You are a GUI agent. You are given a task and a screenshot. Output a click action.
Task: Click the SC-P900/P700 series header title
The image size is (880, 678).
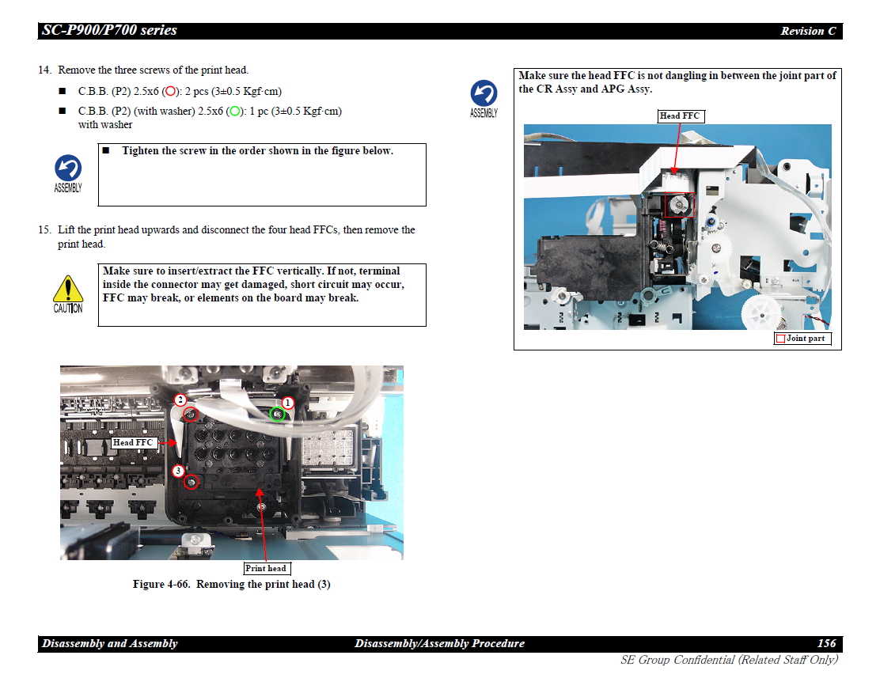click(x=109, y=31)
